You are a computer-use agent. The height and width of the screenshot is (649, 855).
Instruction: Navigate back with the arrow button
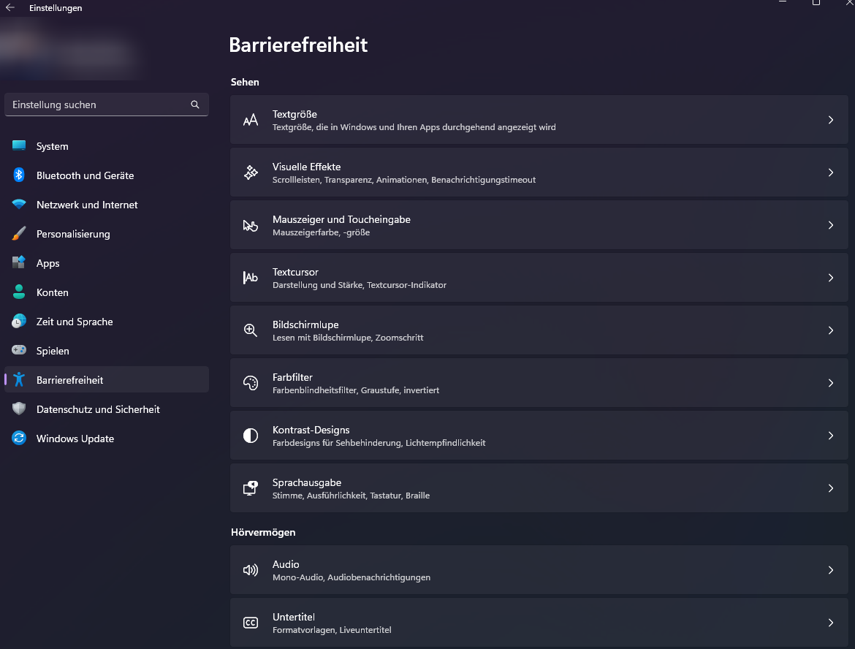pyautogui.click(x=10, y=8)
